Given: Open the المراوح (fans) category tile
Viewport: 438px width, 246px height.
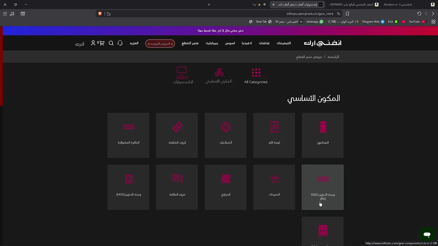Looking at the screenshot, I should click(226, 187).
